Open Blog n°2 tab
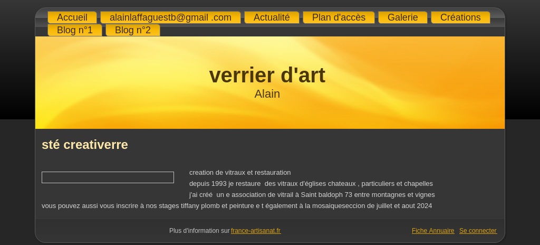This screenshot has width=540, height=245. pos(132,30)
